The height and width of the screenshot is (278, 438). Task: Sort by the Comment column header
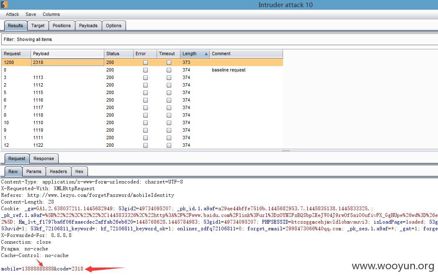(x=246, y=54)
